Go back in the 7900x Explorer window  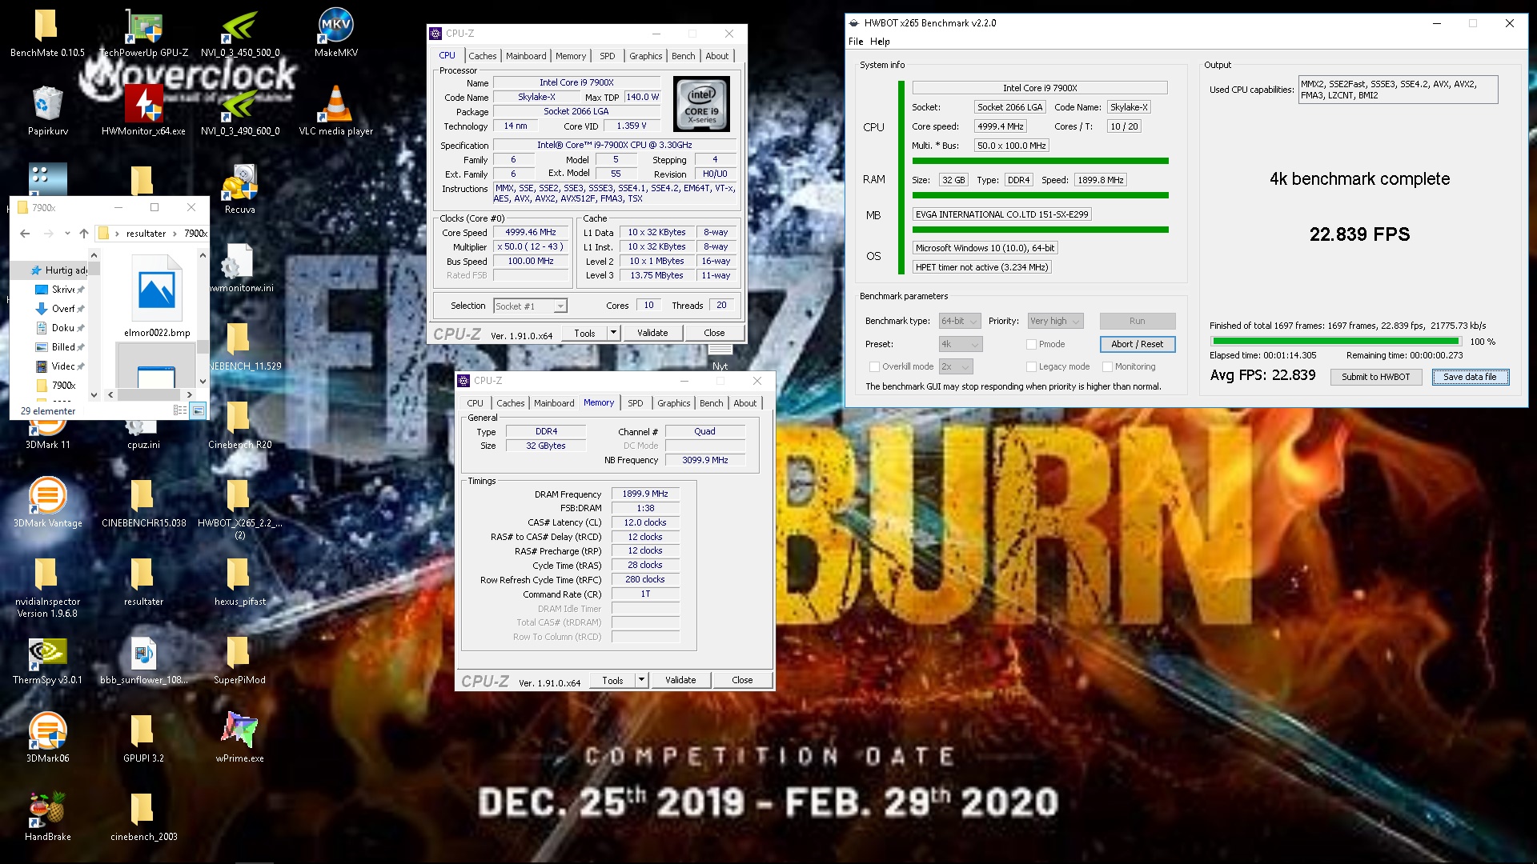[25, 234]
